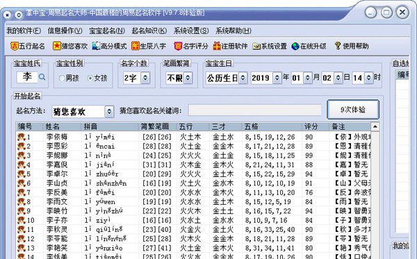The width and height of the screenshot is (417, 259).
Task: Open the 注册软件 gift icon
Action: [x=217, y=47]
